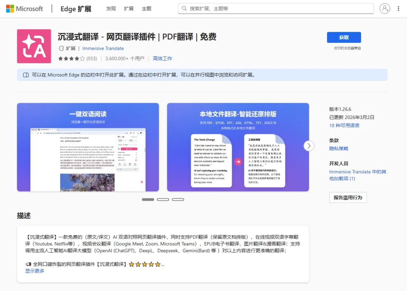Open the Edge 扩展 home link

point(76,9)
